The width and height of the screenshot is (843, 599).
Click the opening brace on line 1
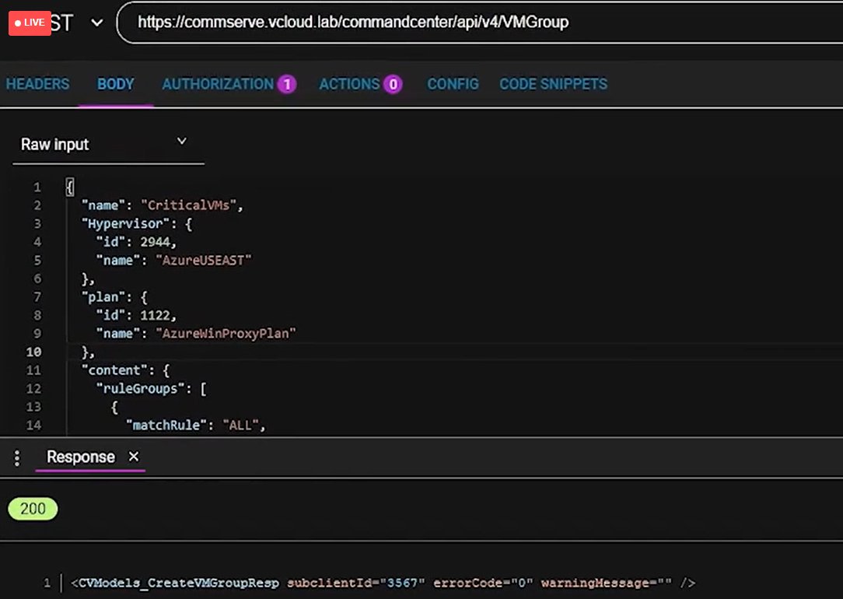pos(69,187)
